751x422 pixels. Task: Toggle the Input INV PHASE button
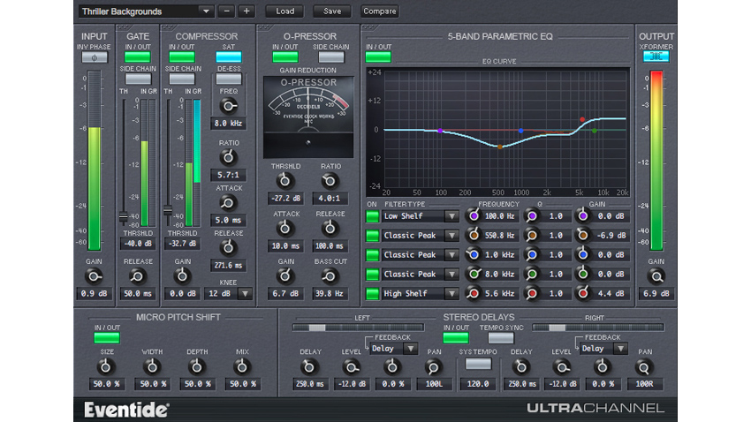pos(95,57)
